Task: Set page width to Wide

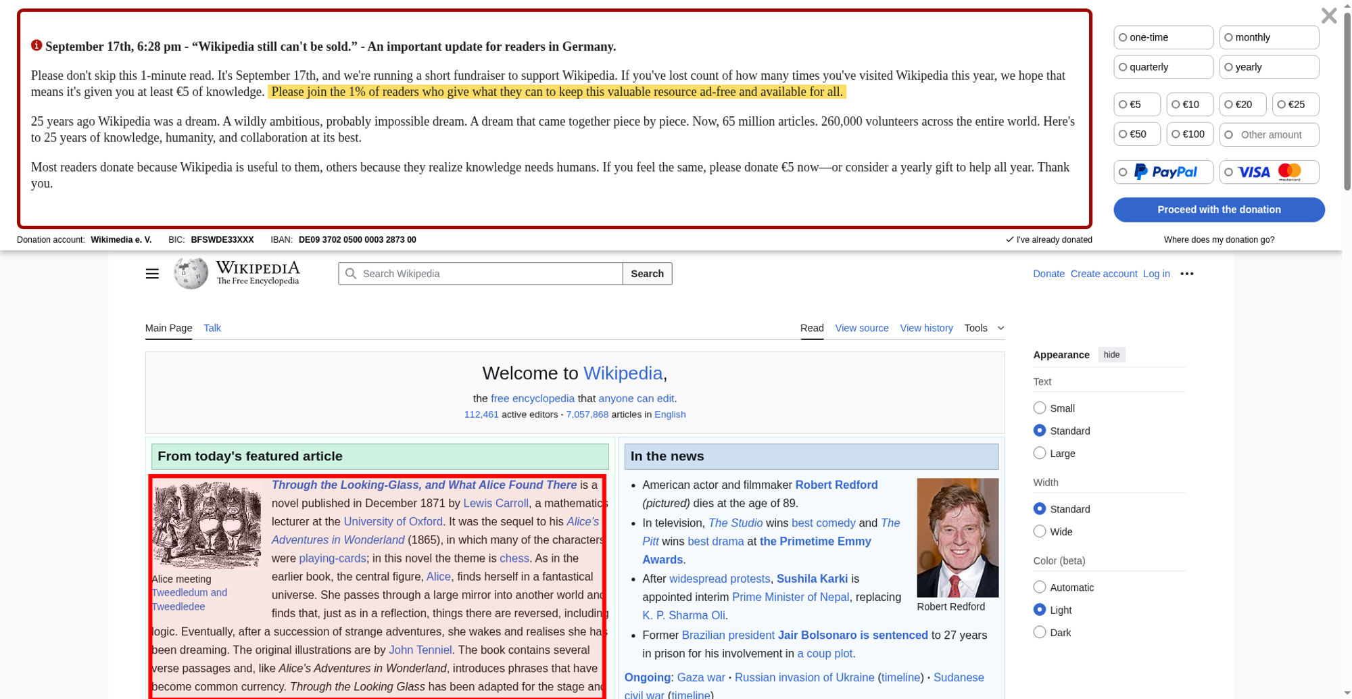Action: click(1040, 531)
